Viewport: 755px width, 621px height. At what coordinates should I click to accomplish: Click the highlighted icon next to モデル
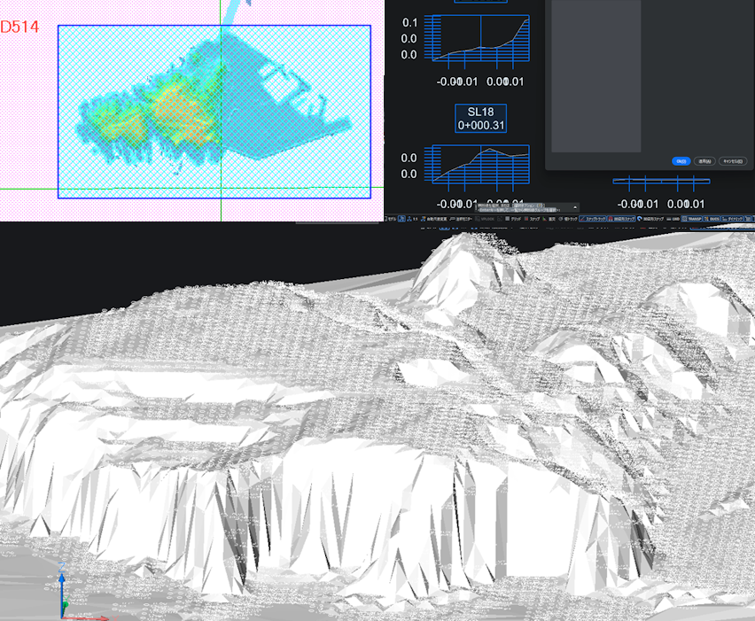pos(401,219)
